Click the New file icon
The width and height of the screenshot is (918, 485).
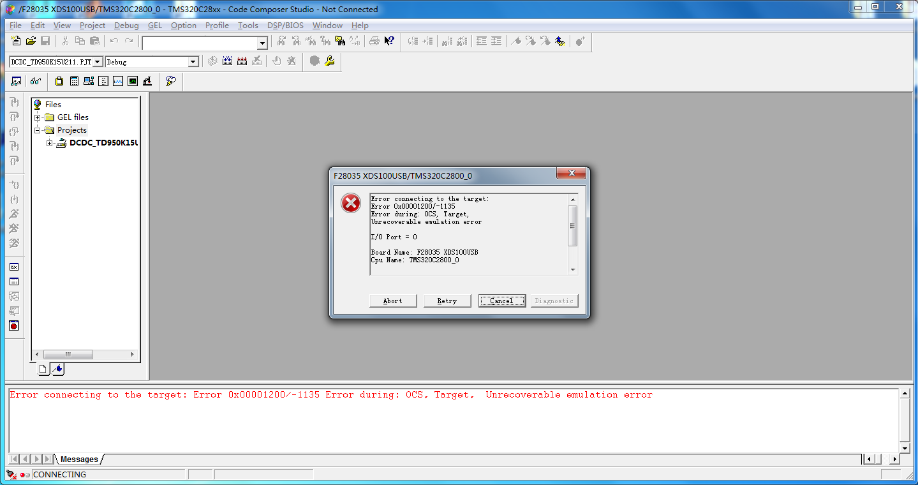click(x=17, y=41)
